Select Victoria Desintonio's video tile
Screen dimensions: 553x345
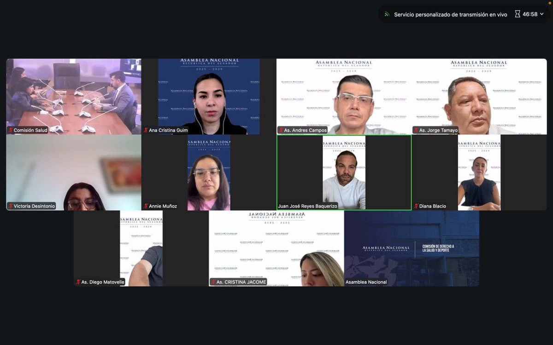click(x=74, y=172)
